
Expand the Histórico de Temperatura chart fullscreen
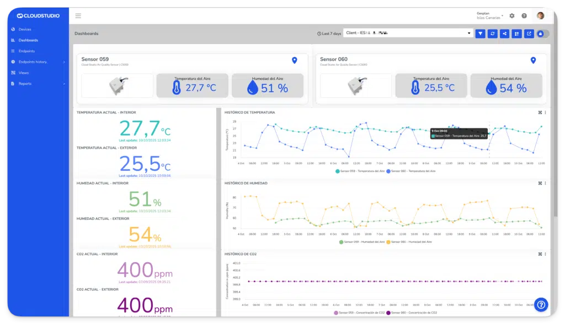click(540, 112)
